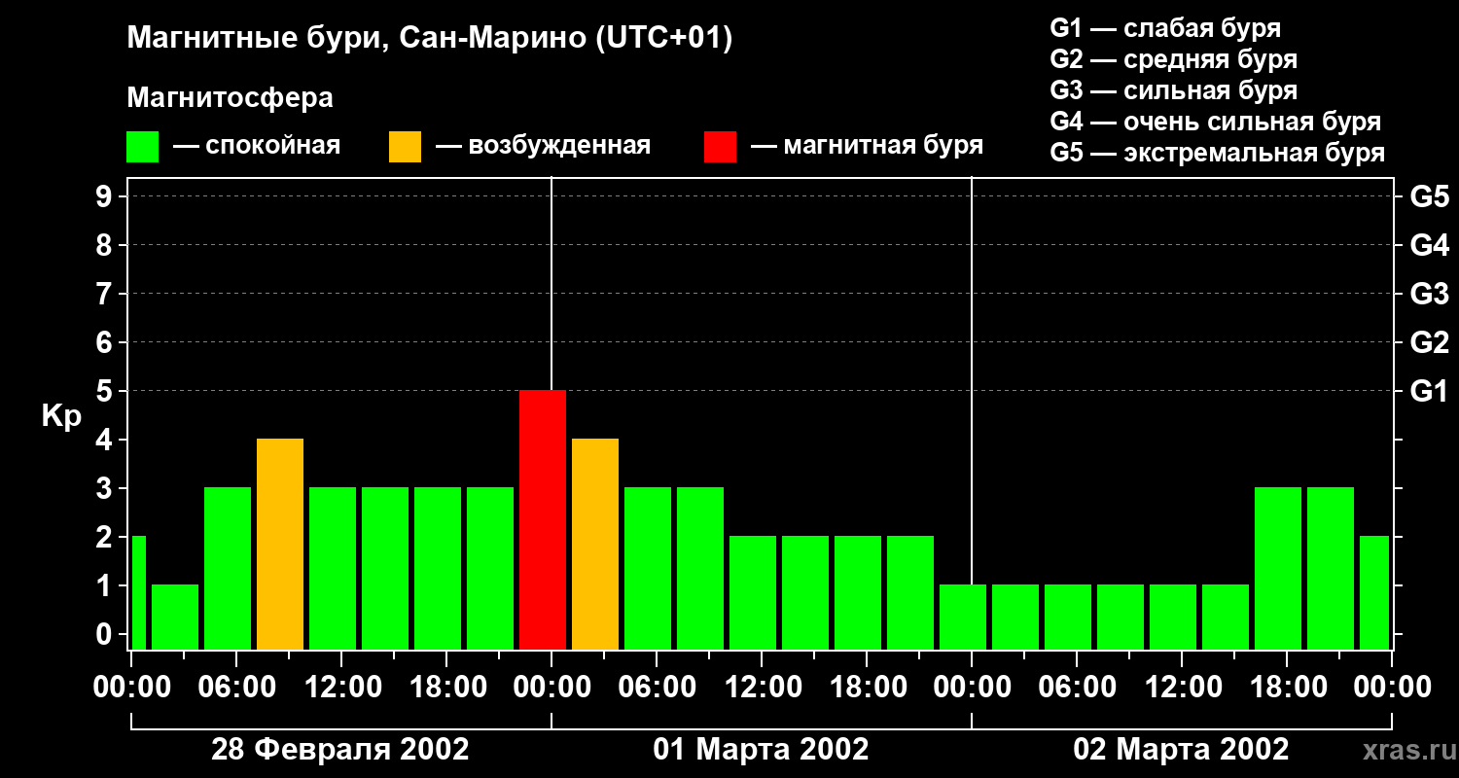Click the green 'спокойная' legend swatch
This screenshot has height=778, width=1459.
coord(142,147)
